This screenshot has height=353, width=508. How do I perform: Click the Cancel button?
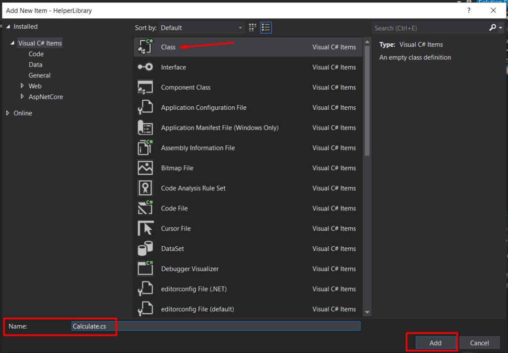click(479, 343)
